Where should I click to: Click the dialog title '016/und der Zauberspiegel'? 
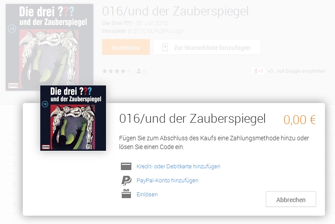[192, 119]
